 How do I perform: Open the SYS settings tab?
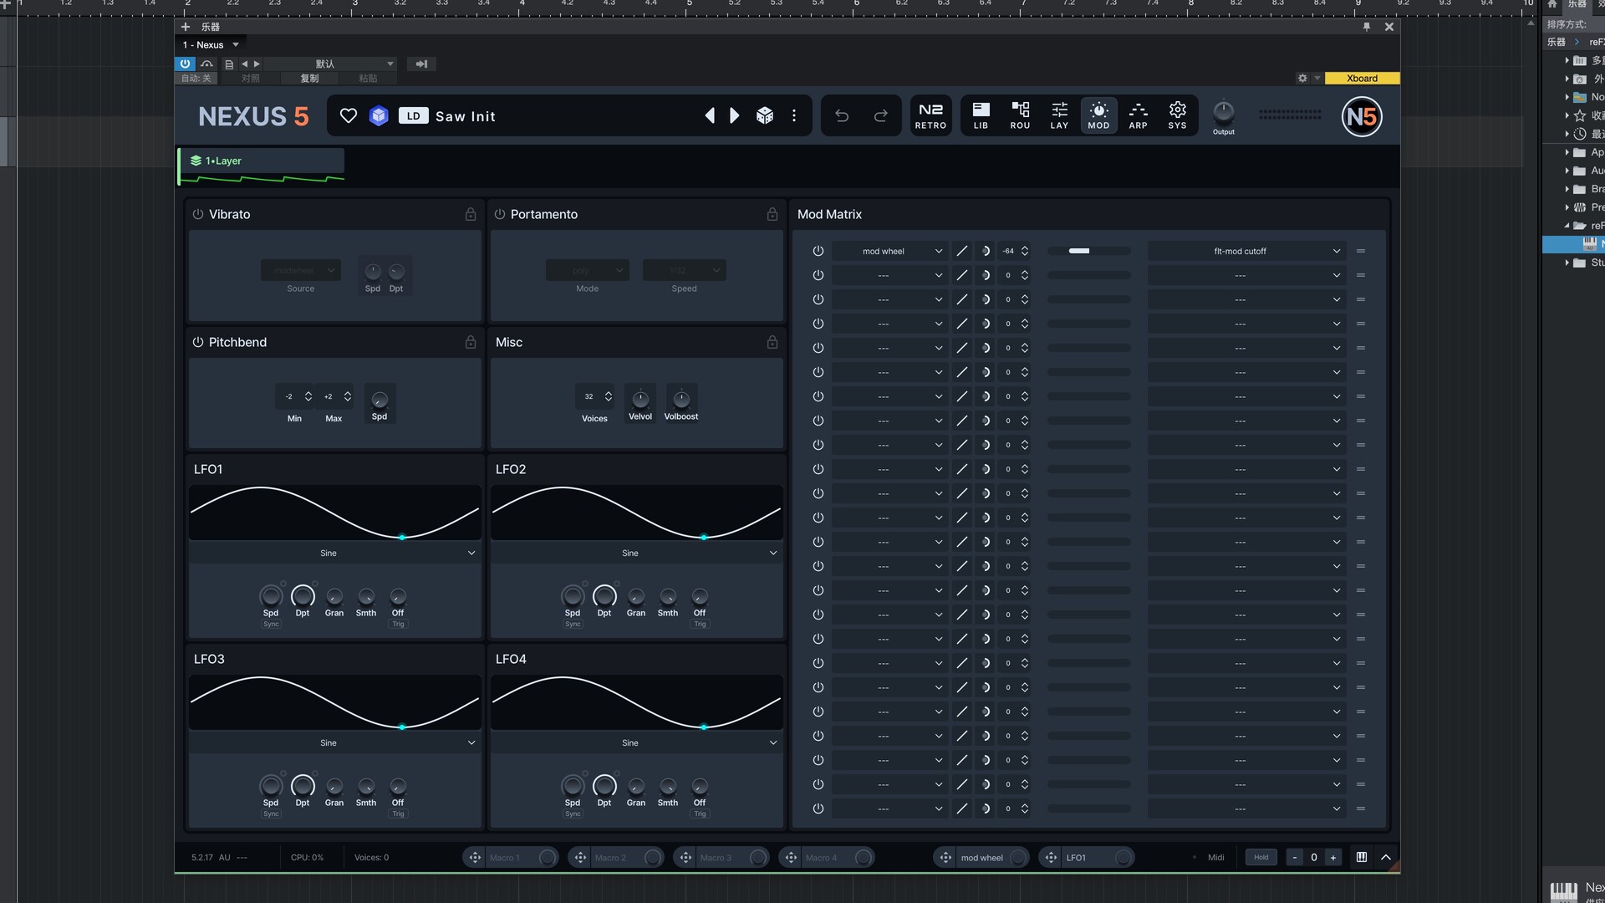coord(1177,115)
